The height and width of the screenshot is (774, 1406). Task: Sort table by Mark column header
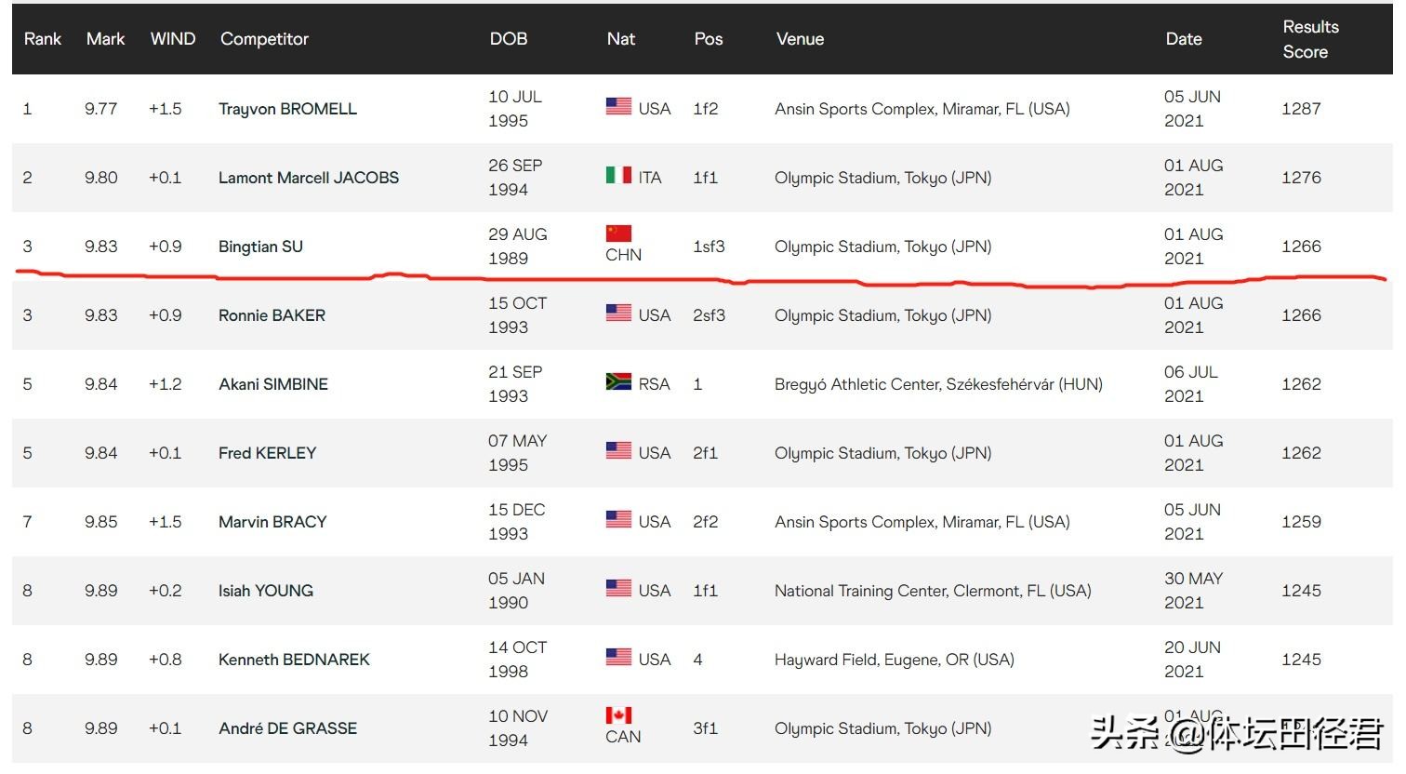tap(105, 39)
